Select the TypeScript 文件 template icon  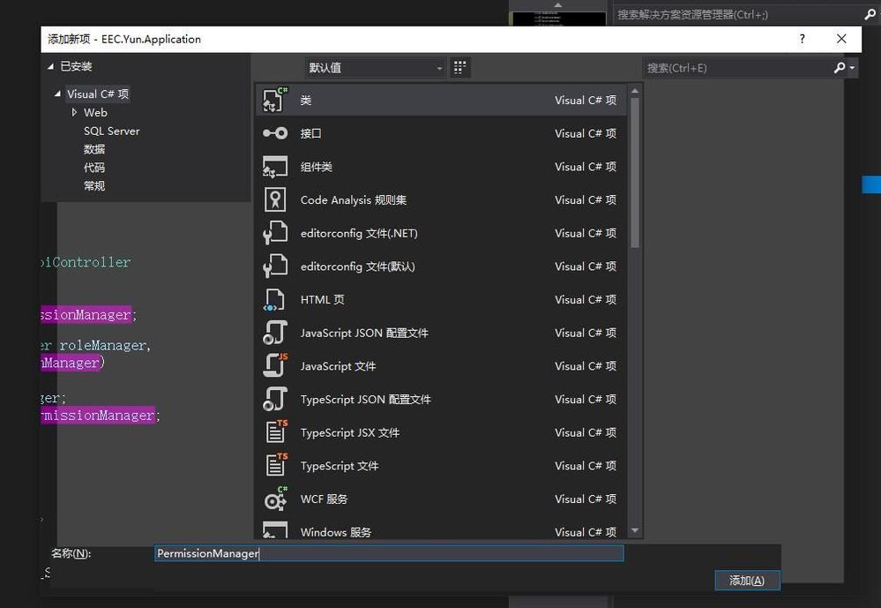(x=276, y=465)
